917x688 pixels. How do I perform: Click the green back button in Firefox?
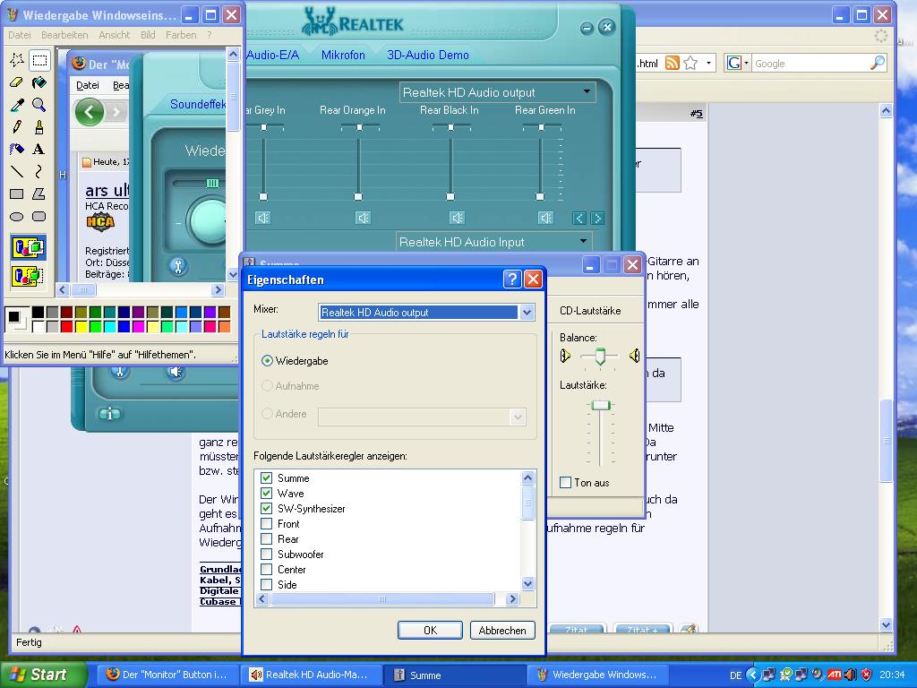coord(90,112)
